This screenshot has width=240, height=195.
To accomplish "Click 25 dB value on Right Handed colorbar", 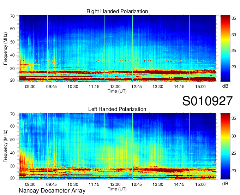I will tap(234, 51).
